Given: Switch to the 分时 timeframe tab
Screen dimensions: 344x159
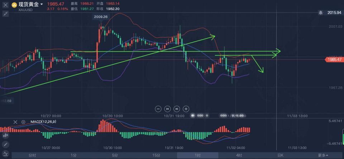Looking at the screenshot, I should click(x=32, y=155).
